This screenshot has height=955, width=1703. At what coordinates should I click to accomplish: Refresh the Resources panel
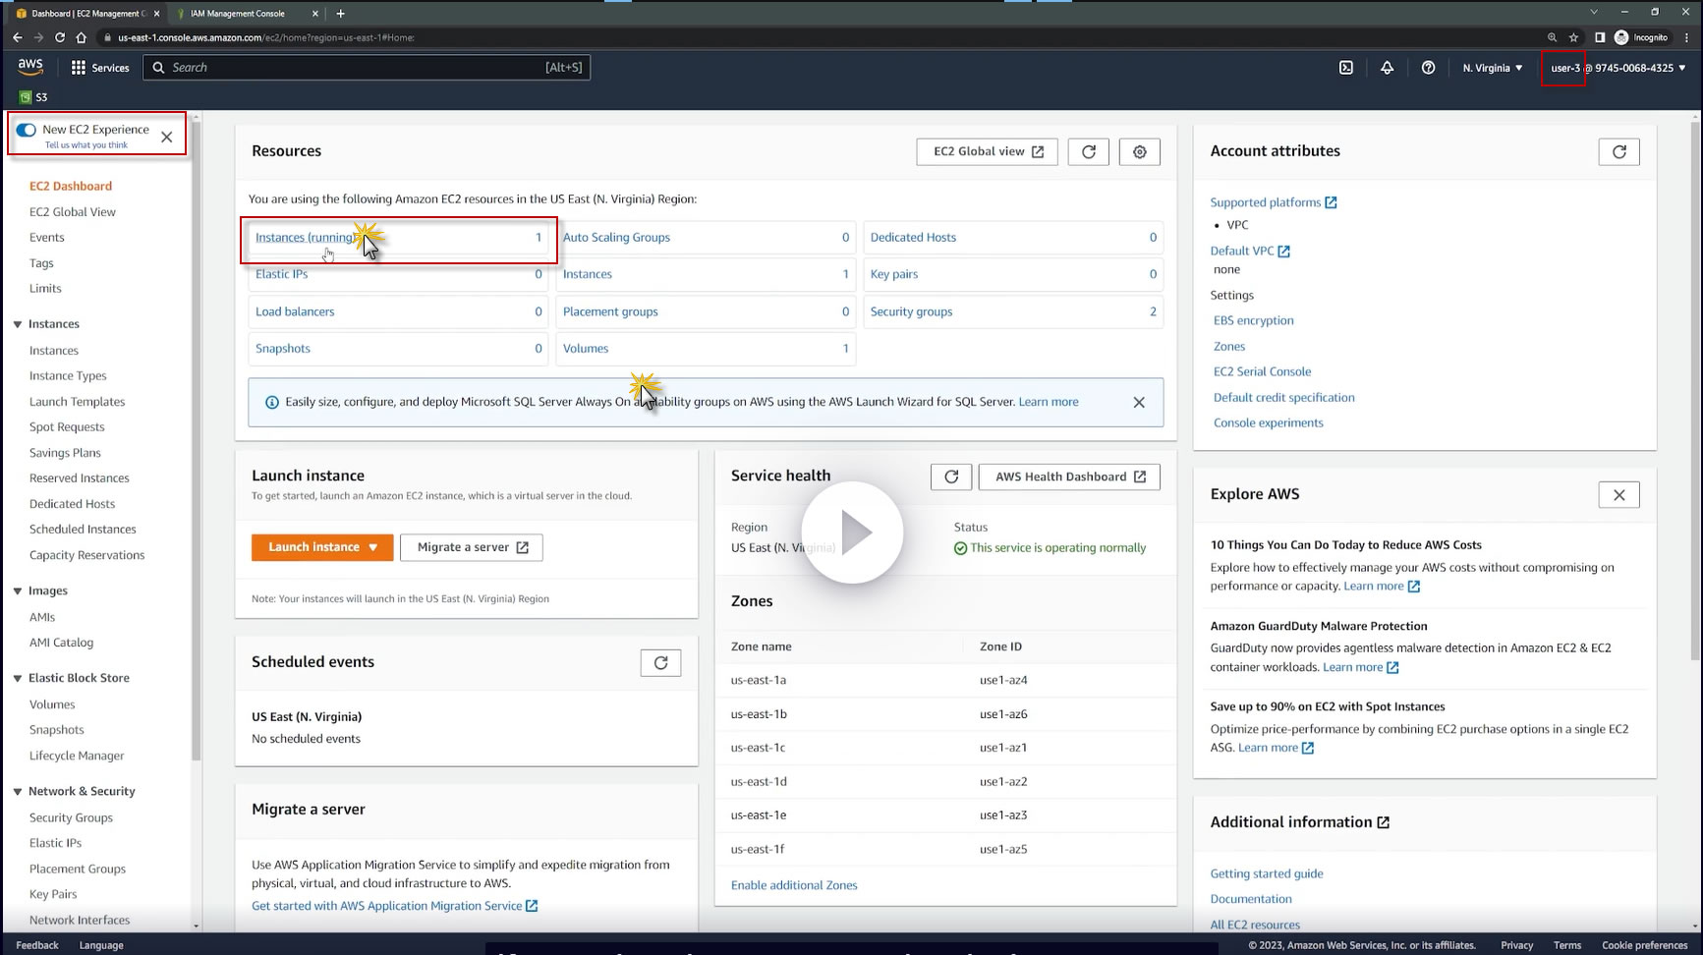click(x=1088, y=151)
